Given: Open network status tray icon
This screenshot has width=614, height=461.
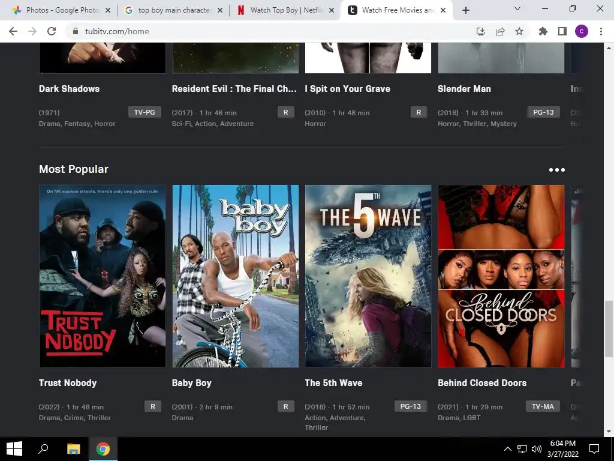Looking at the screenshot, I should pos(522,449).
